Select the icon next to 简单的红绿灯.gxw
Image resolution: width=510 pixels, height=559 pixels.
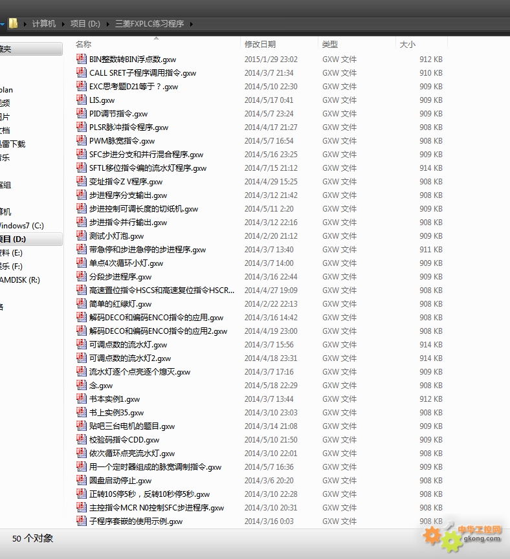(x=82, y=303)
